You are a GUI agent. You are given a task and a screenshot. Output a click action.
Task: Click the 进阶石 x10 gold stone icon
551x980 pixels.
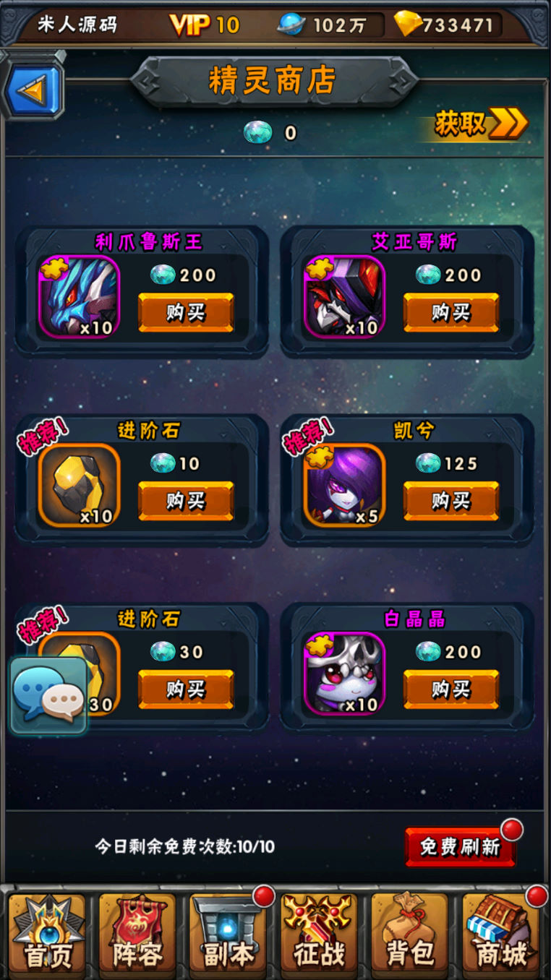pyautogui.click(x=79, y=485)
